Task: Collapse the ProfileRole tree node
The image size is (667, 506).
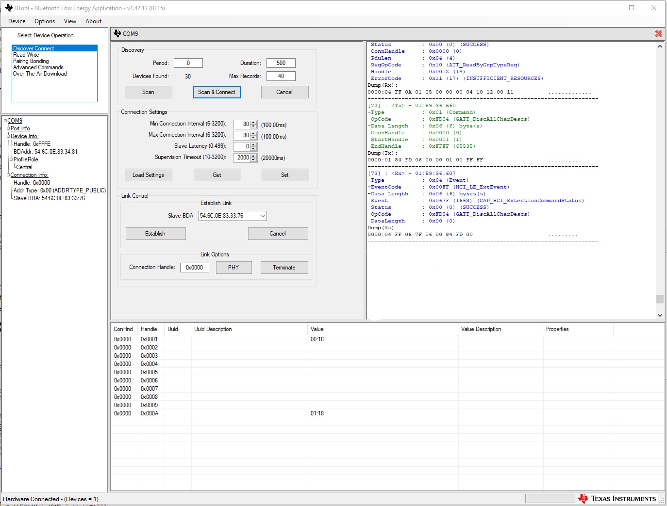Action: [11, 159]
